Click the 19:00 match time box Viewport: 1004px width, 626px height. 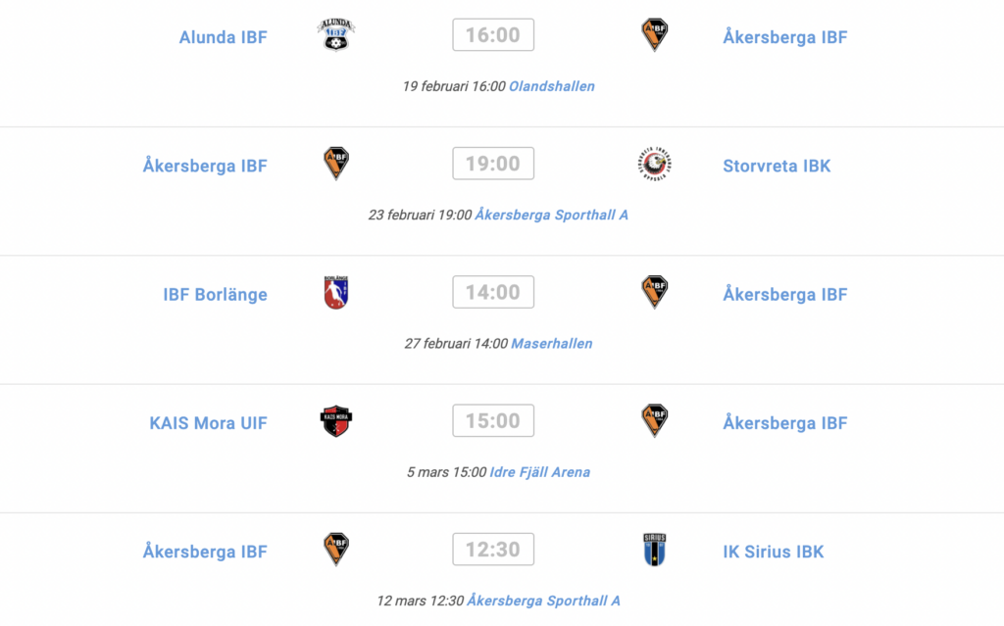pyautogui.click(x=493, y=164)
